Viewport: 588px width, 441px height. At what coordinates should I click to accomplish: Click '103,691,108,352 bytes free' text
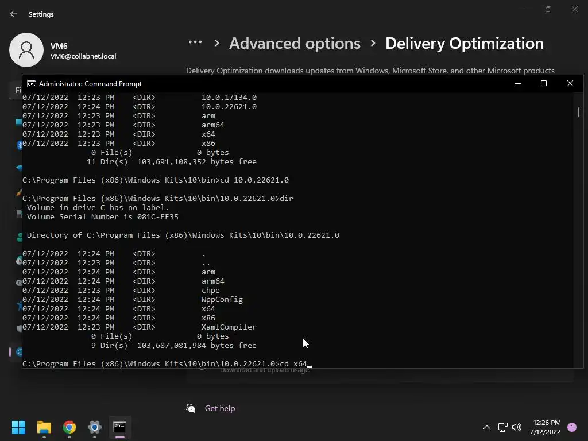(196, 161)
